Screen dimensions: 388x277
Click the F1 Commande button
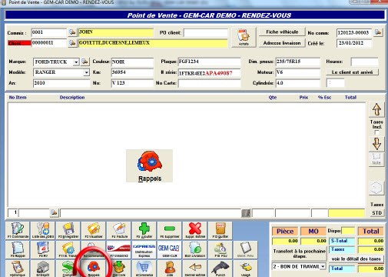tap(18, 230)
